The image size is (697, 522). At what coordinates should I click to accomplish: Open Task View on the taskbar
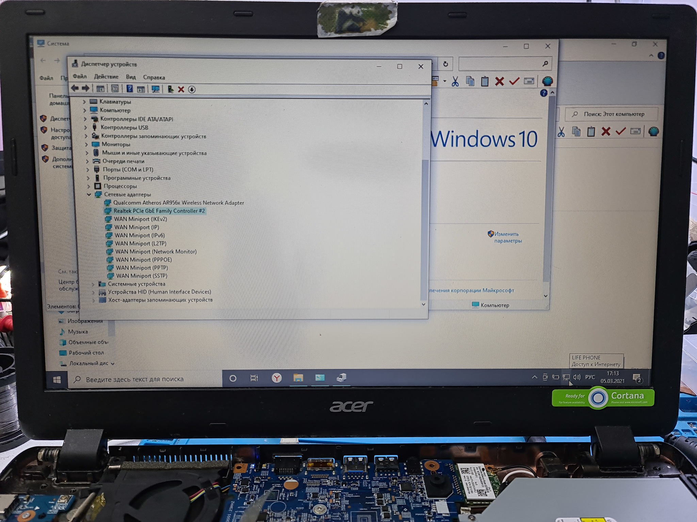tap(254, 378)
